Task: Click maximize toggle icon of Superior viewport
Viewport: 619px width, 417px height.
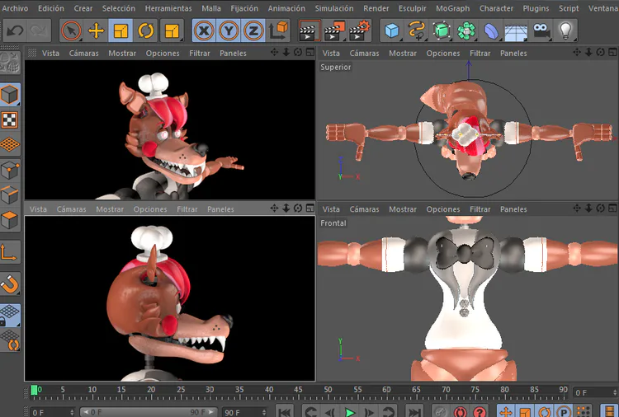Action: pyautogui.click(x=612, y=53)
